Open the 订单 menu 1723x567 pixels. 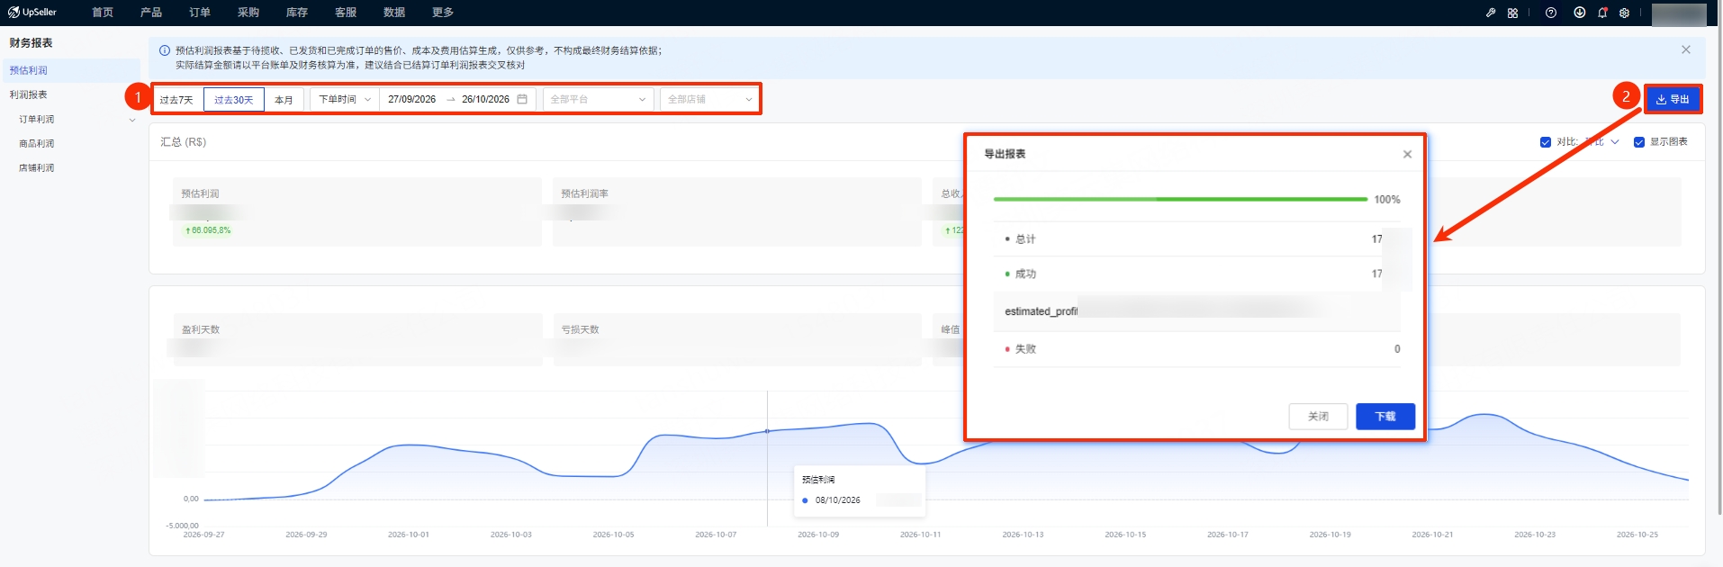coord(200,13)
